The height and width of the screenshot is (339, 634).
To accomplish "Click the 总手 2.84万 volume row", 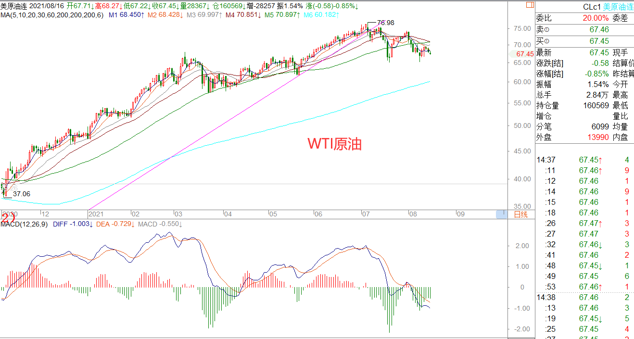I will (x=572, y=95).
